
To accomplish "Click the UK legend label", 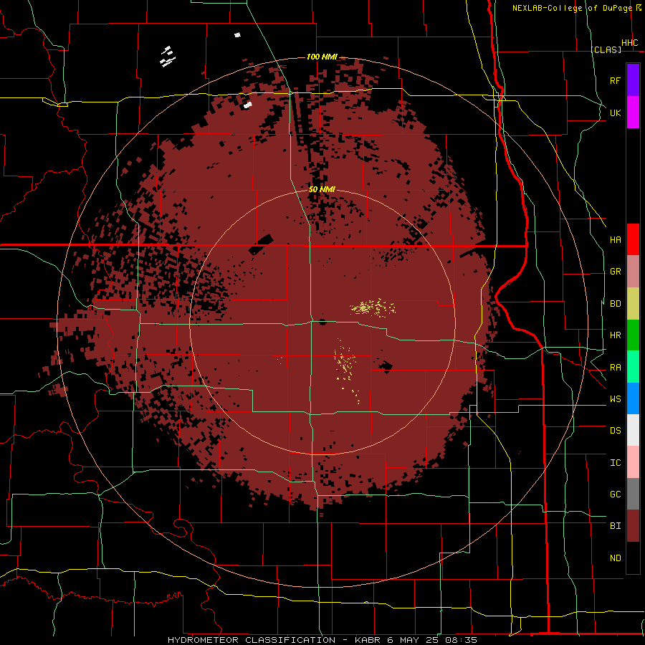I will pos(615,113).
